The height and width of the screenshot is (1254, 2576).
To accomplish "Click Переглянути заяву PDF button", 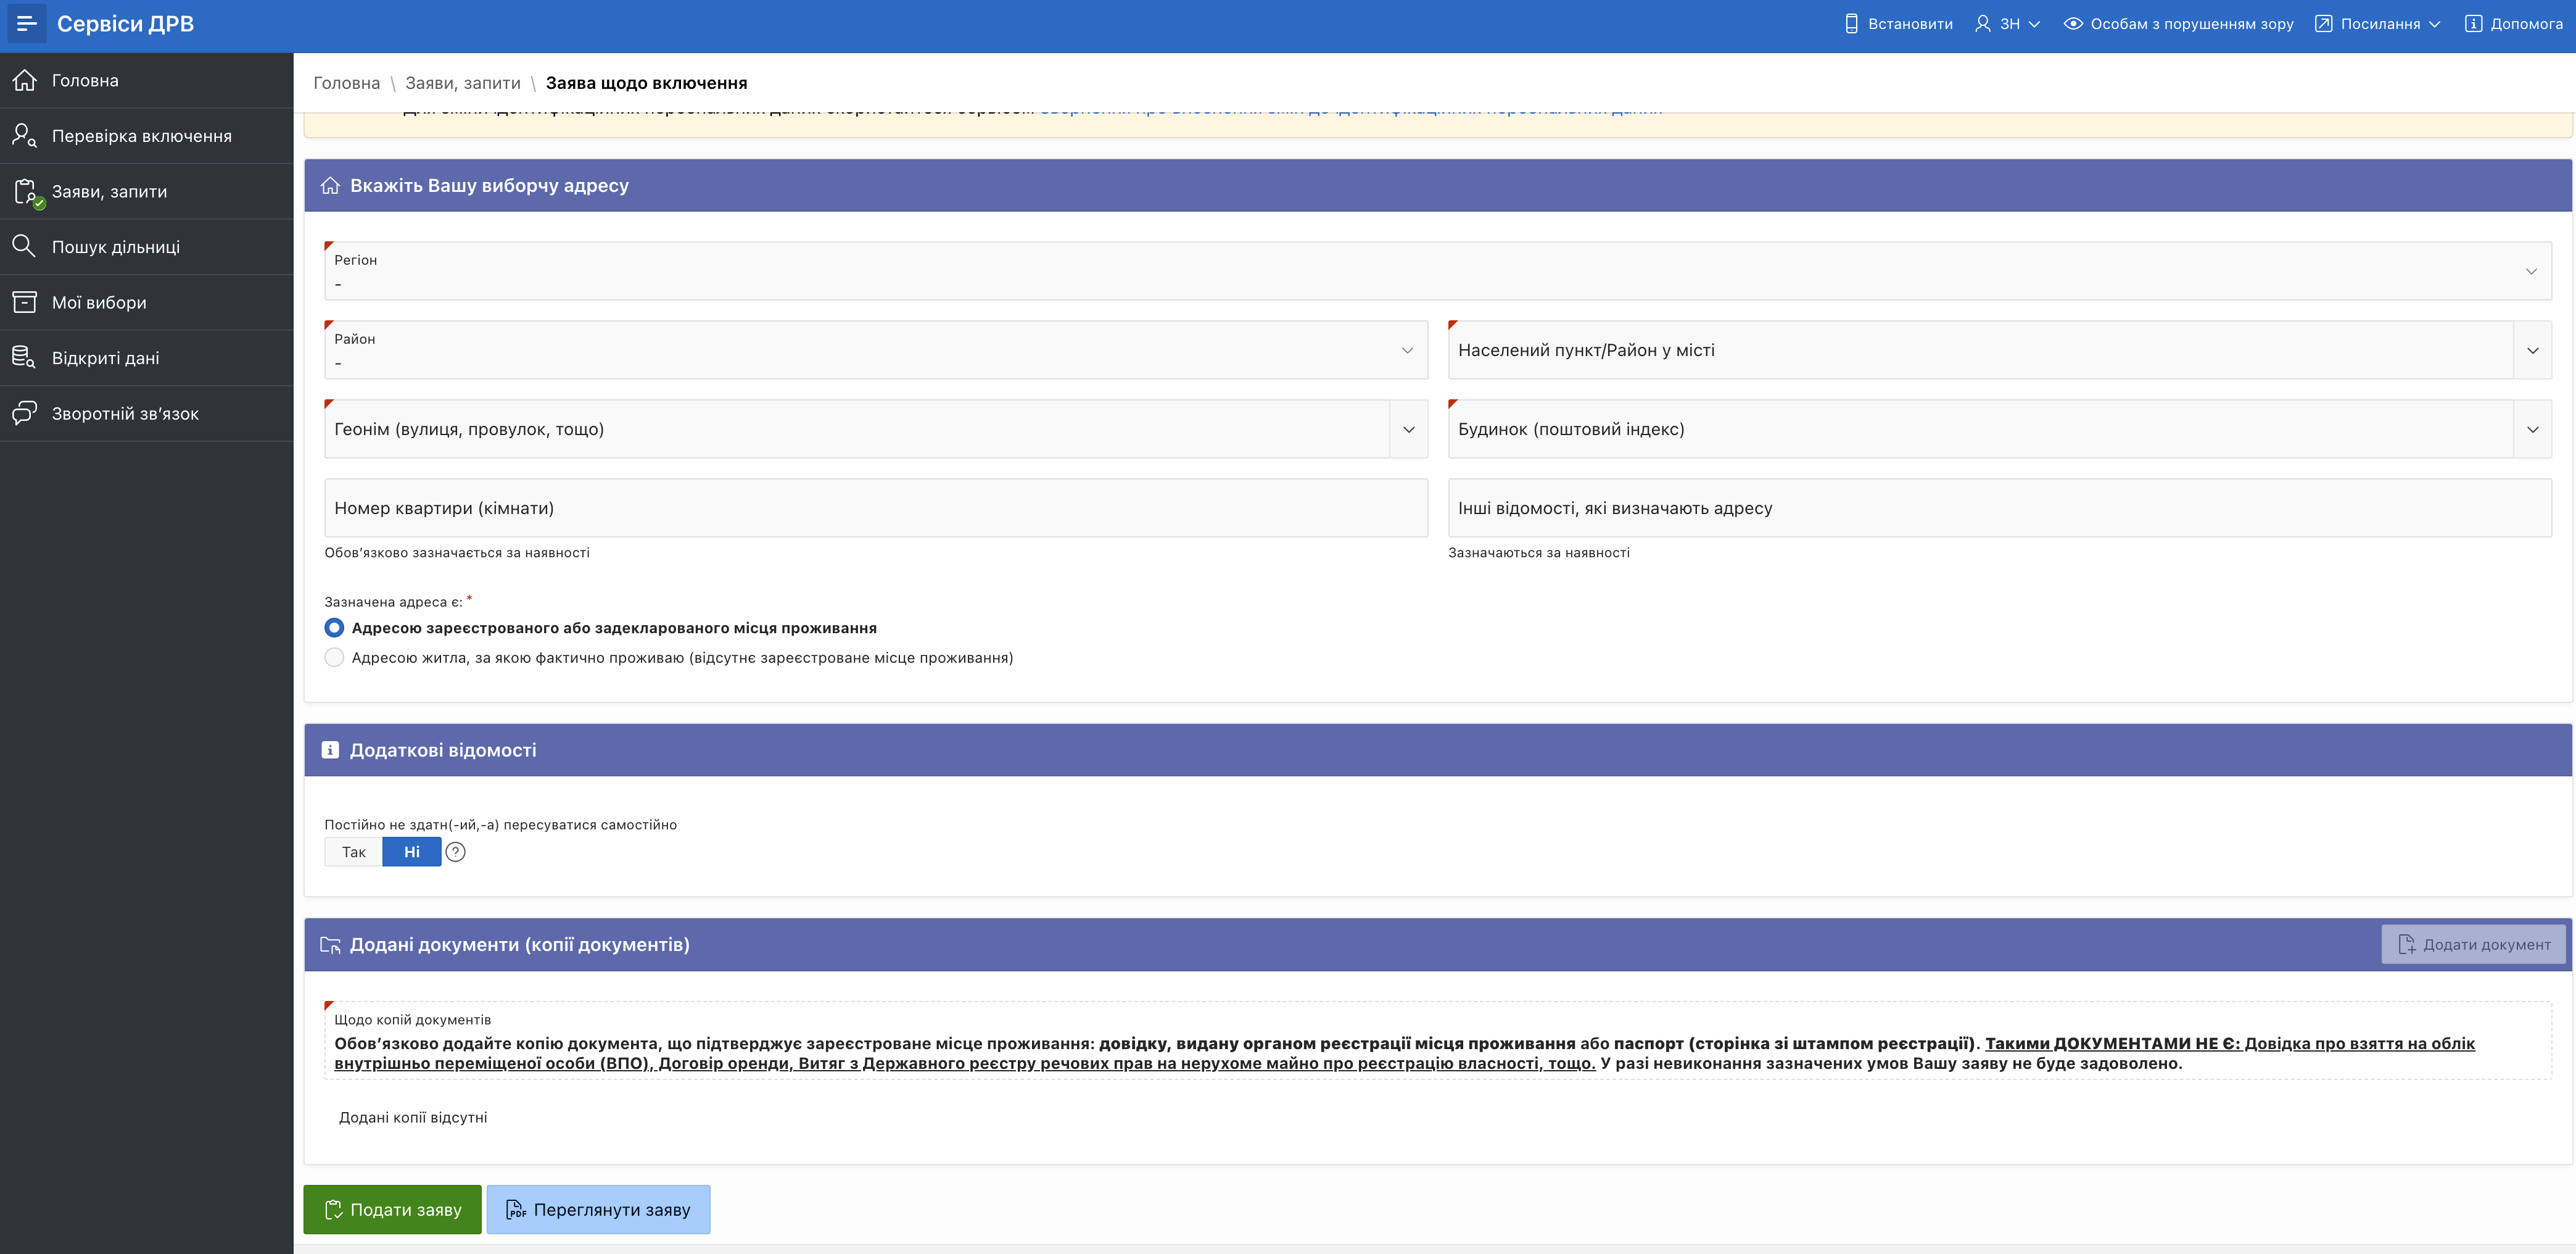I will [598, 1209].
